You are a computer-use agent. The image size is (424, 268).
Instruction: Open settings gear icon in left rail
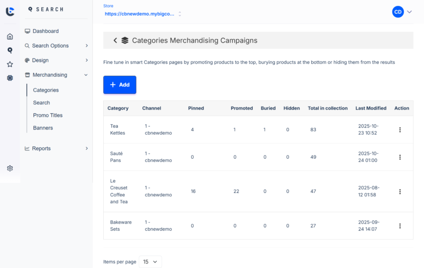[x=10, y=168]
